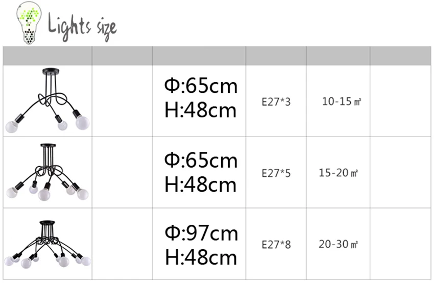Screen dimensions: 434x289
Task: Select the five-bulb chandelier image
Action: 47,172
